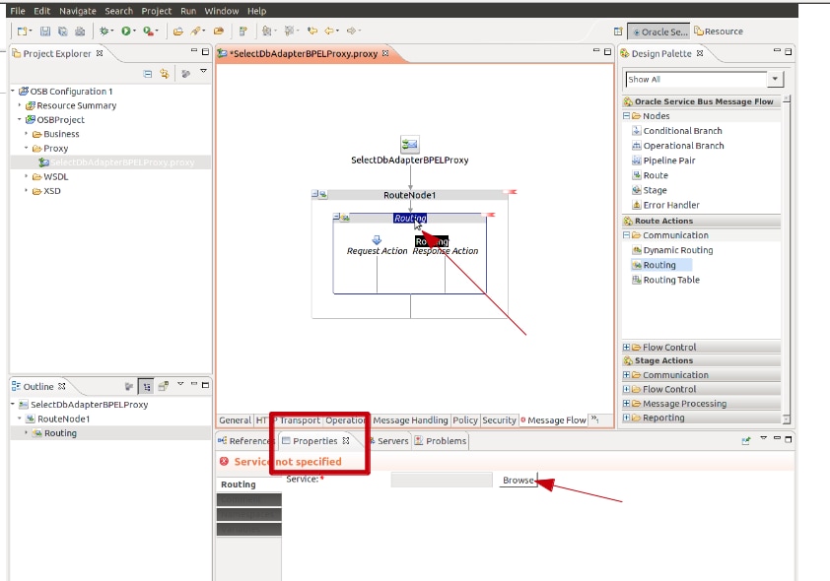The height and width of the screenshot is (581, 830).
Task: Switch to the Security editor tab
Action: [499, 420]
